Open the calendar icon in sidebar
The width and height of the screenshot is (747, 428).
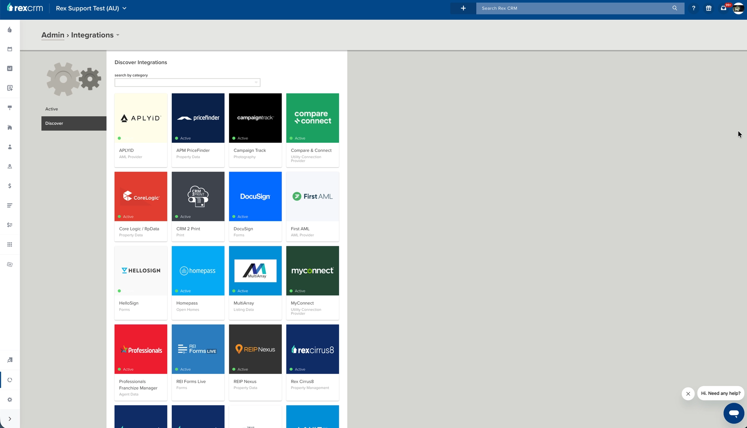10,49
